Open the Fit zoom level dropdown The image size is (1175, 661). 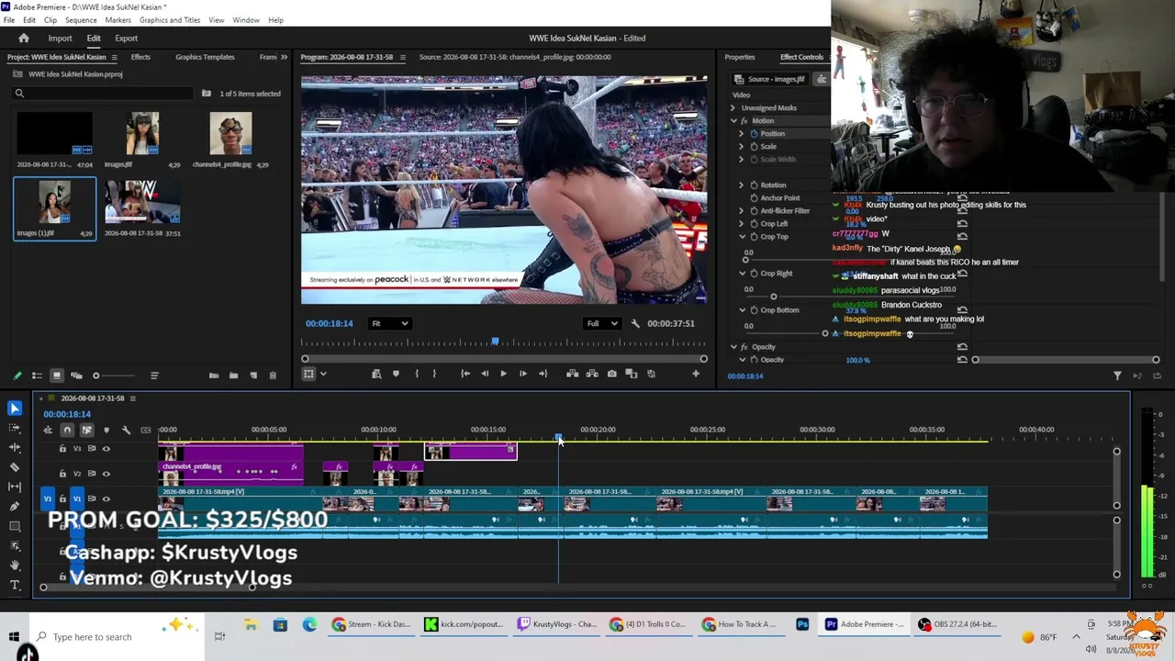tap(390, 323)
